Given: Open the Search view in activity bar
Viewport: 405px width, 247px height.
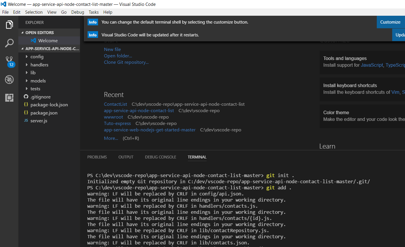Looking at the screenshot, I should pos(9,43).
